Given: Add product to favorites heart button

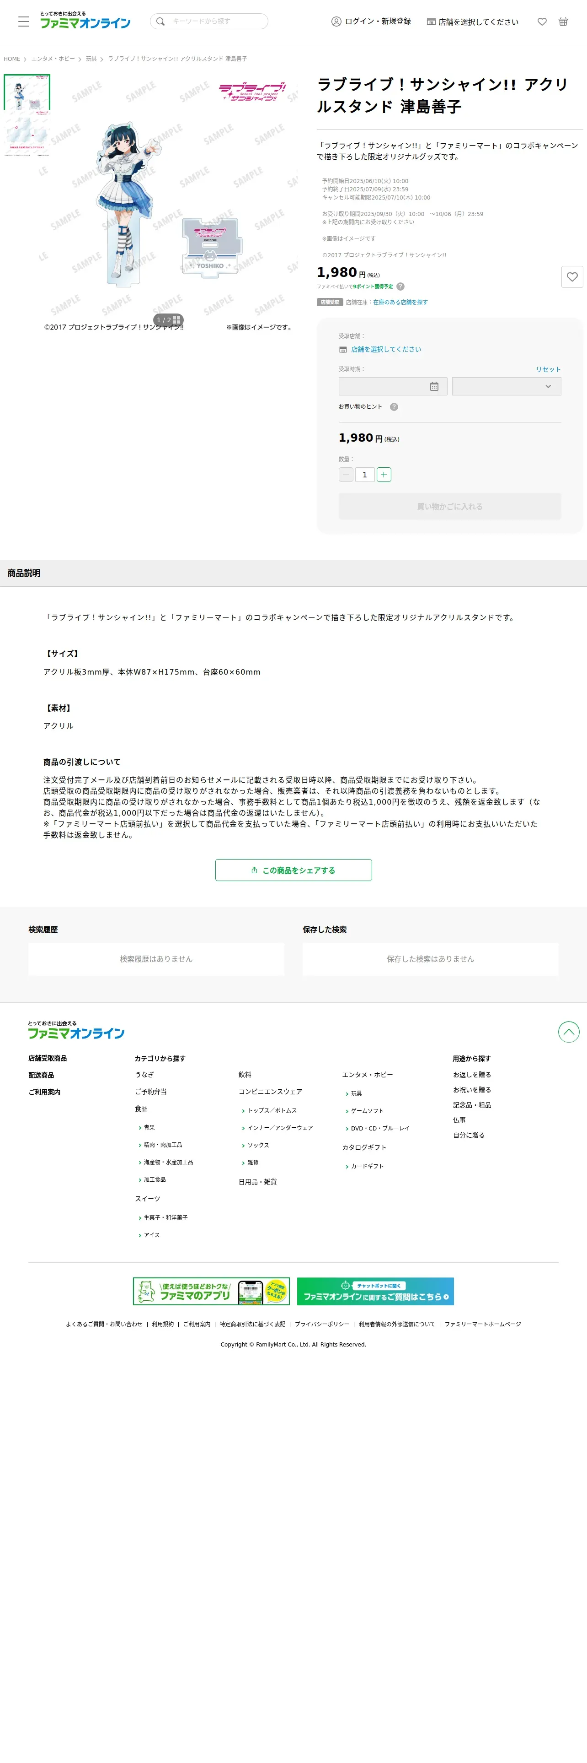Looking at the screenshot, I should (x=572, y=276).
